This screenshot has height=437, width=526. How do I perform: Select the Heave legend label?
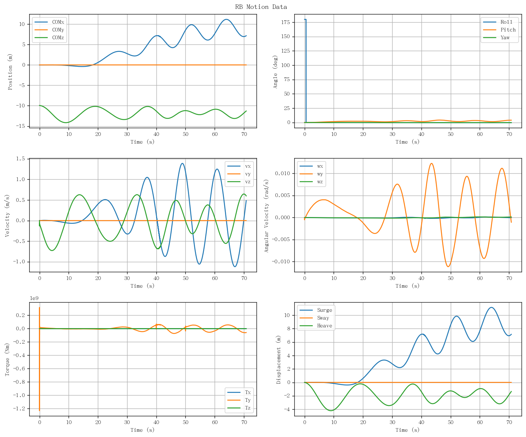pos(325,326)
